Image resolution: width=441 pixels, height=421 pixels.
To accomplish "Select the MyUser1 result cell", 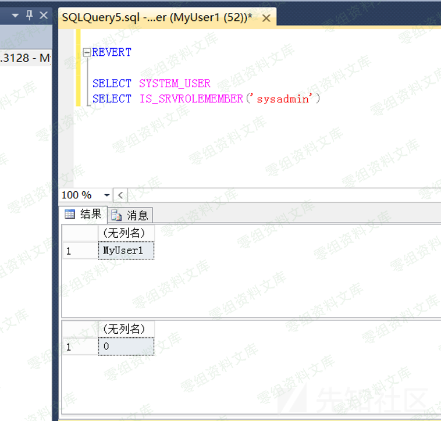I will (x=126, y=251).
